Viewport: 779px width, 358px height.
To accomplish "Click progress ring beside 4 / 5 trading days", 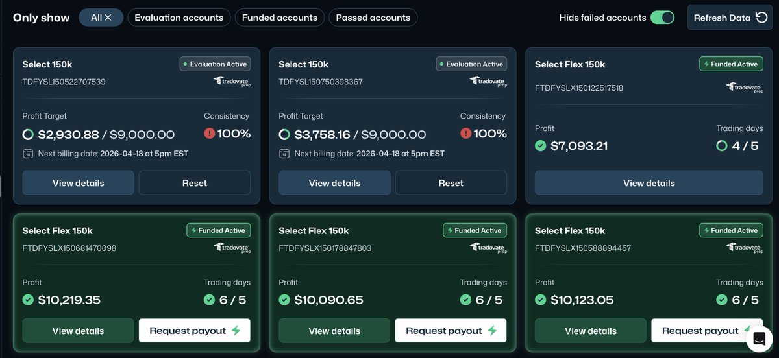I will coord(722,146).
